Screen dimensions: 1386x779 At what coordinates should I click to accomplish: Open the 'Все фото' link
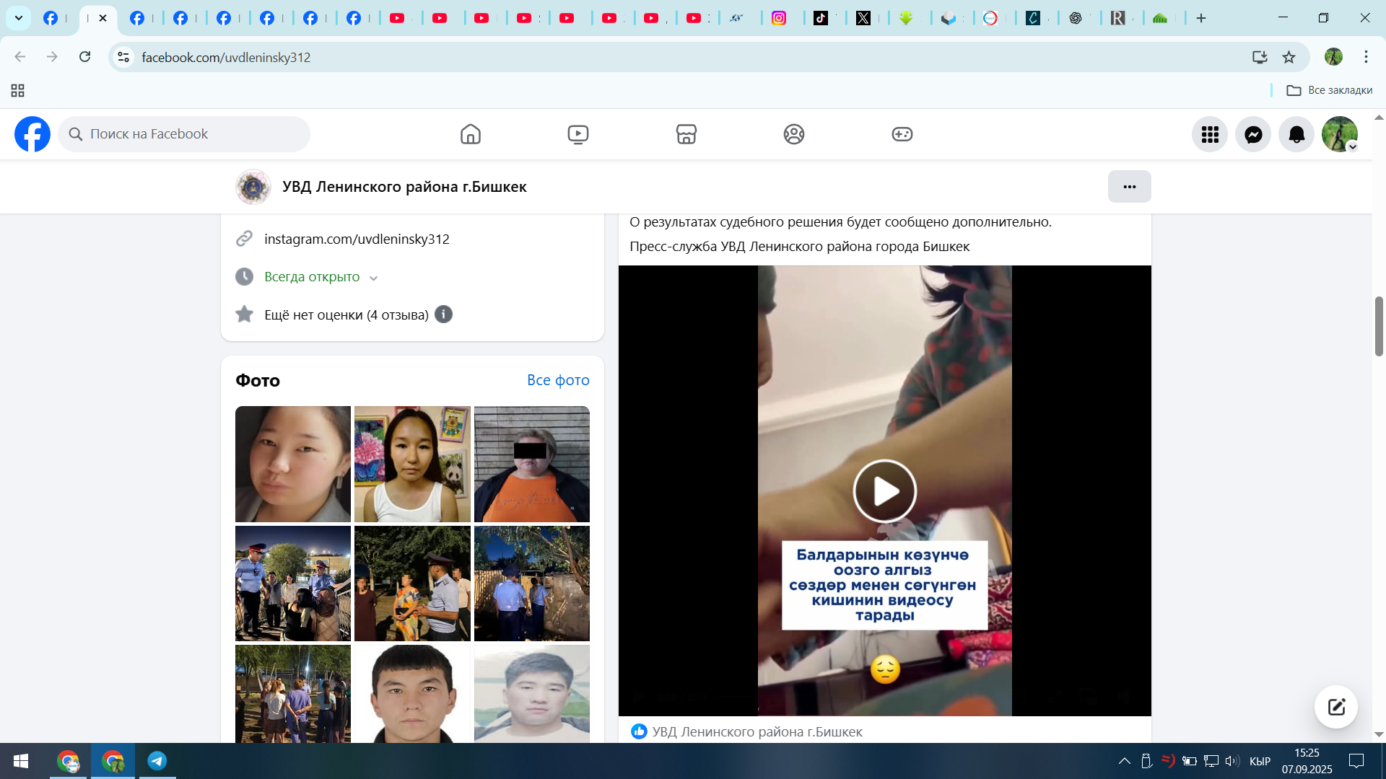pos(557,380)
